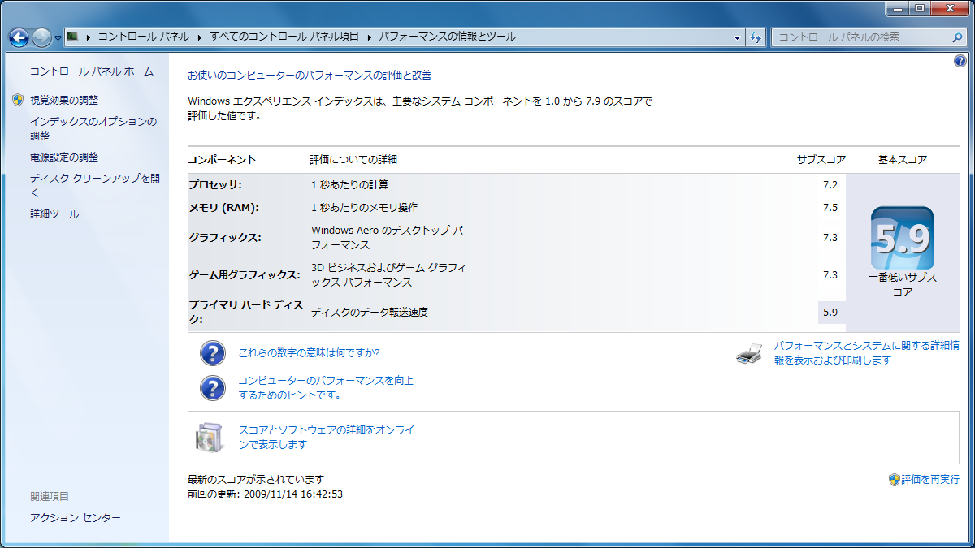Select コントロール パネル breadcrumb
The width and height of the screenshot is (975, 548).
[x=144, y=37]
